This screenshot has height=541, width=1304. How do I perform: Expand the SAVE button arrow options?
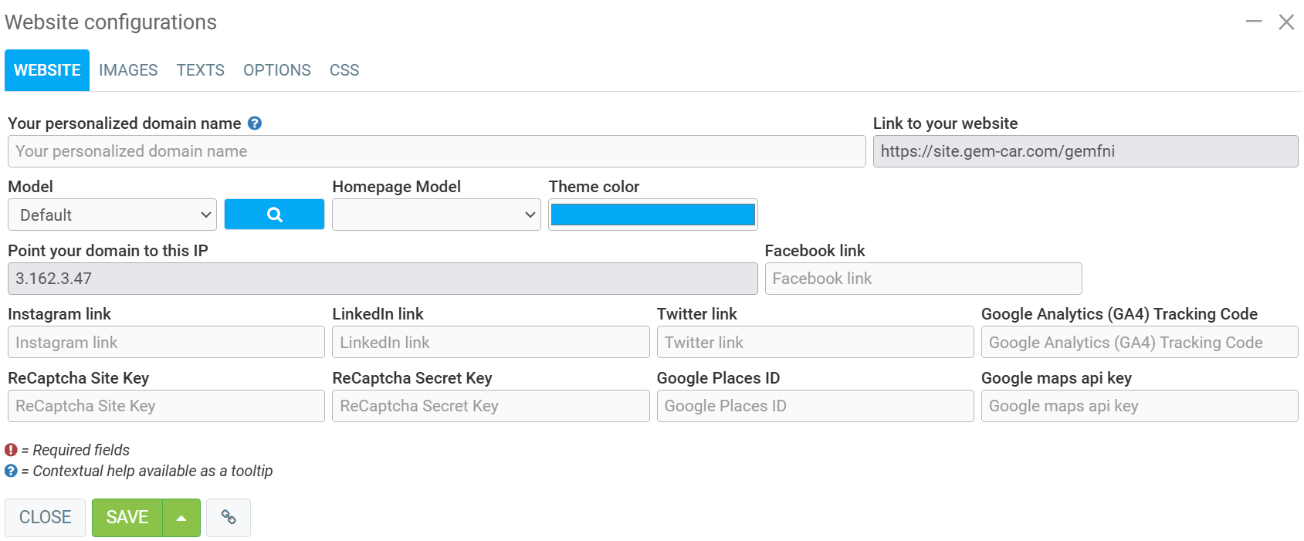pos(181,518)
